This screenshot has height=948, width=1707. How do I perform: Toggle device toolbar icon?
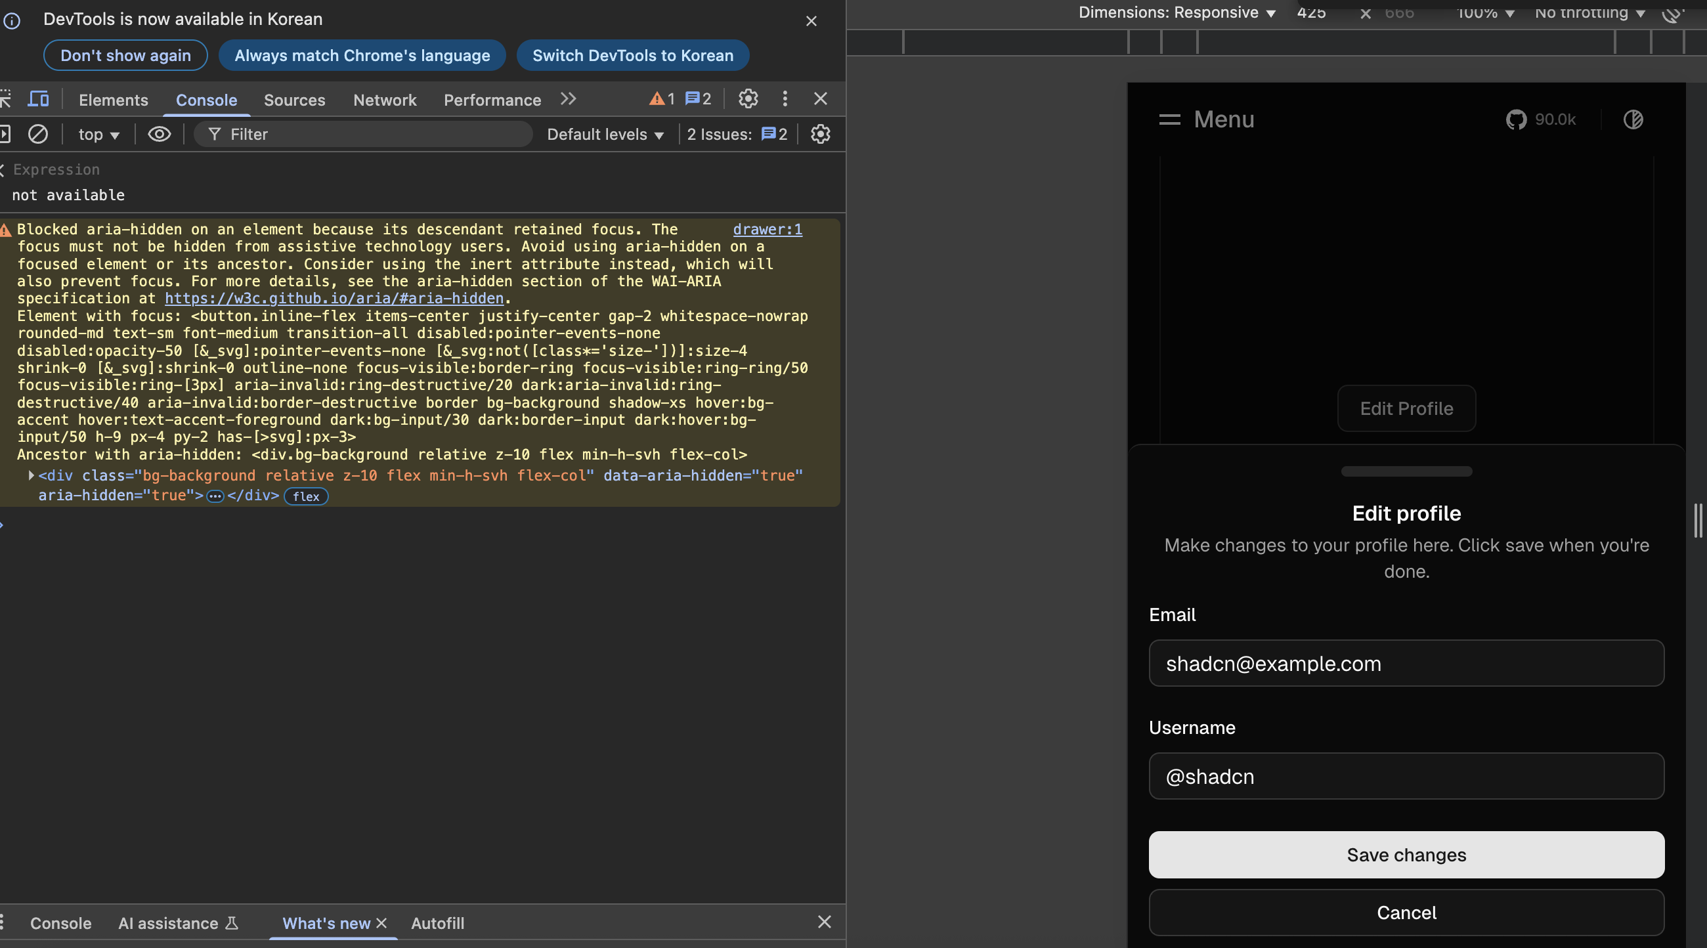tap(39, 99)
